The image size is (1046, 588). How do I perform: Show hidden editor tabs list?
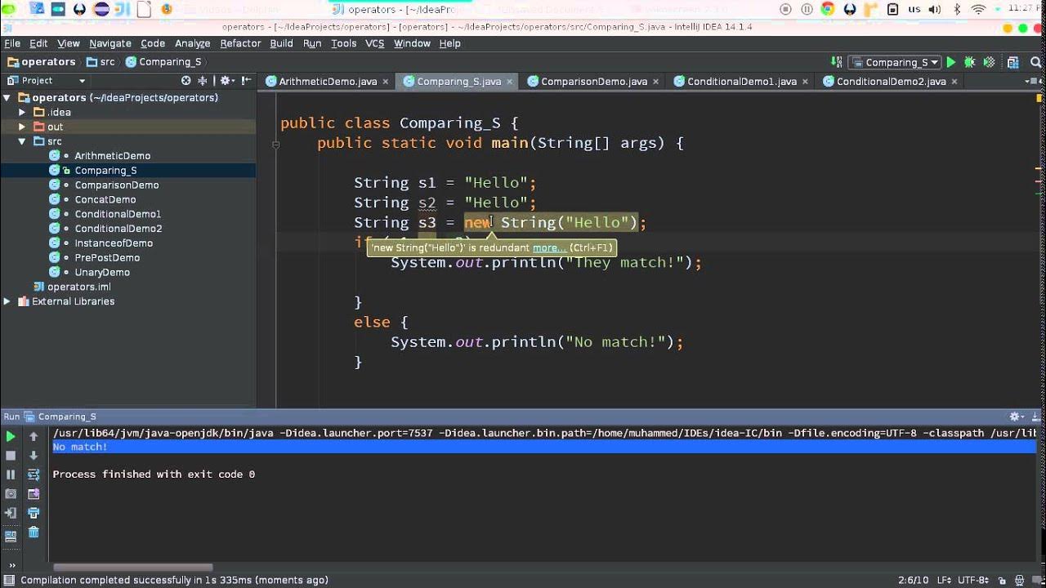pos(1032,82)
